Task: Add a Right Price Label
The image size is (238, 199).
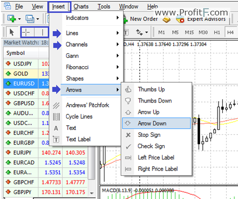Action: pos(157,169)
